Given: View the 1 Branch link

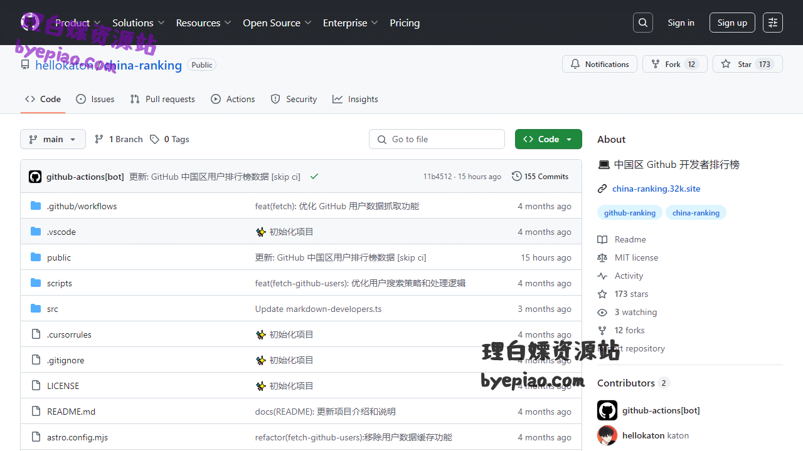Looking at the screenshot, I should 119,139.
